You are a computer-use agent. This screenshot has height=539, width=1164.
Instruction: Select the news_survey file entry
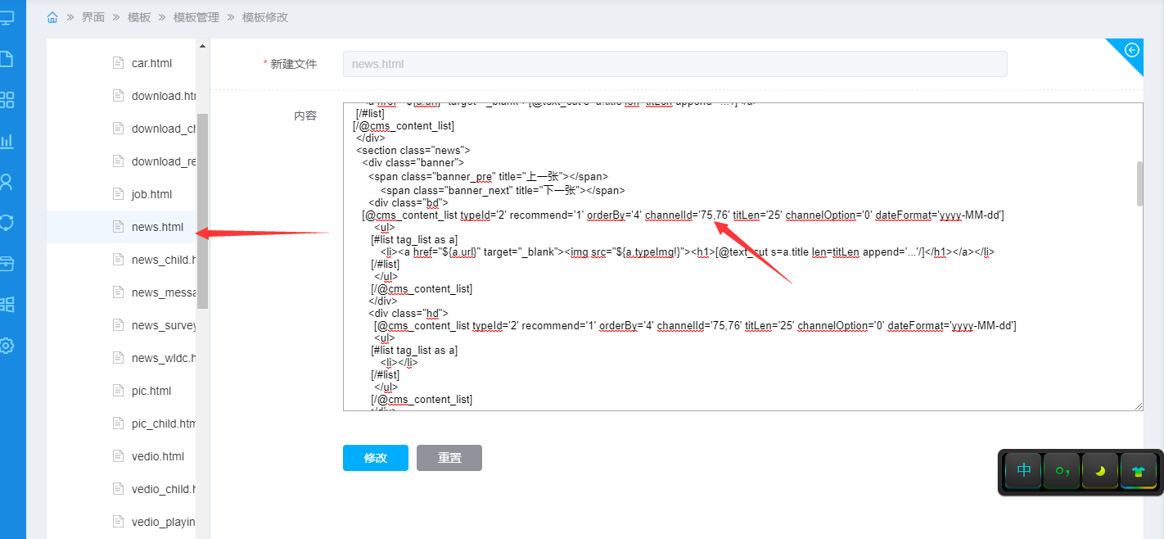[x=164, y=325]
